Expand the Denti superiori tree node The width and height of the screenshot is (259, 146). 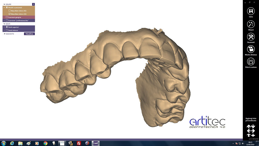(4, 27)
